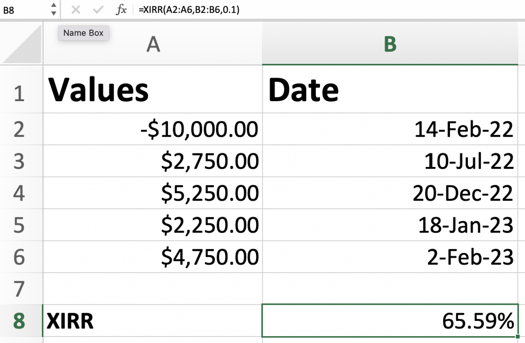Screen dimensions: 525x343
Task: Click the Select All corner above row headers
Action: 21,44
